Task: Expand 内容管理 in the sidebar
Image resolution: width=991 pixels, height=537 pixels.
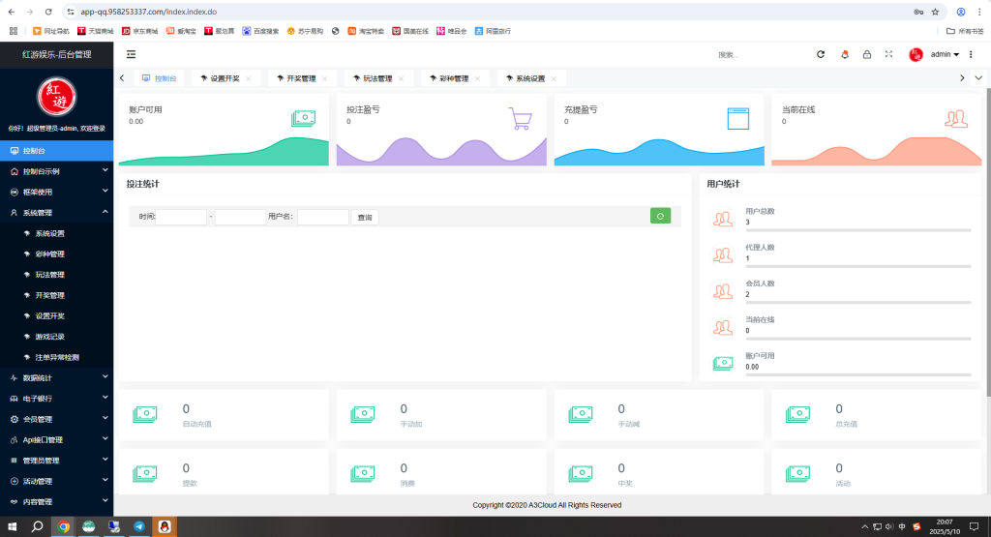Action: point(56,501)
